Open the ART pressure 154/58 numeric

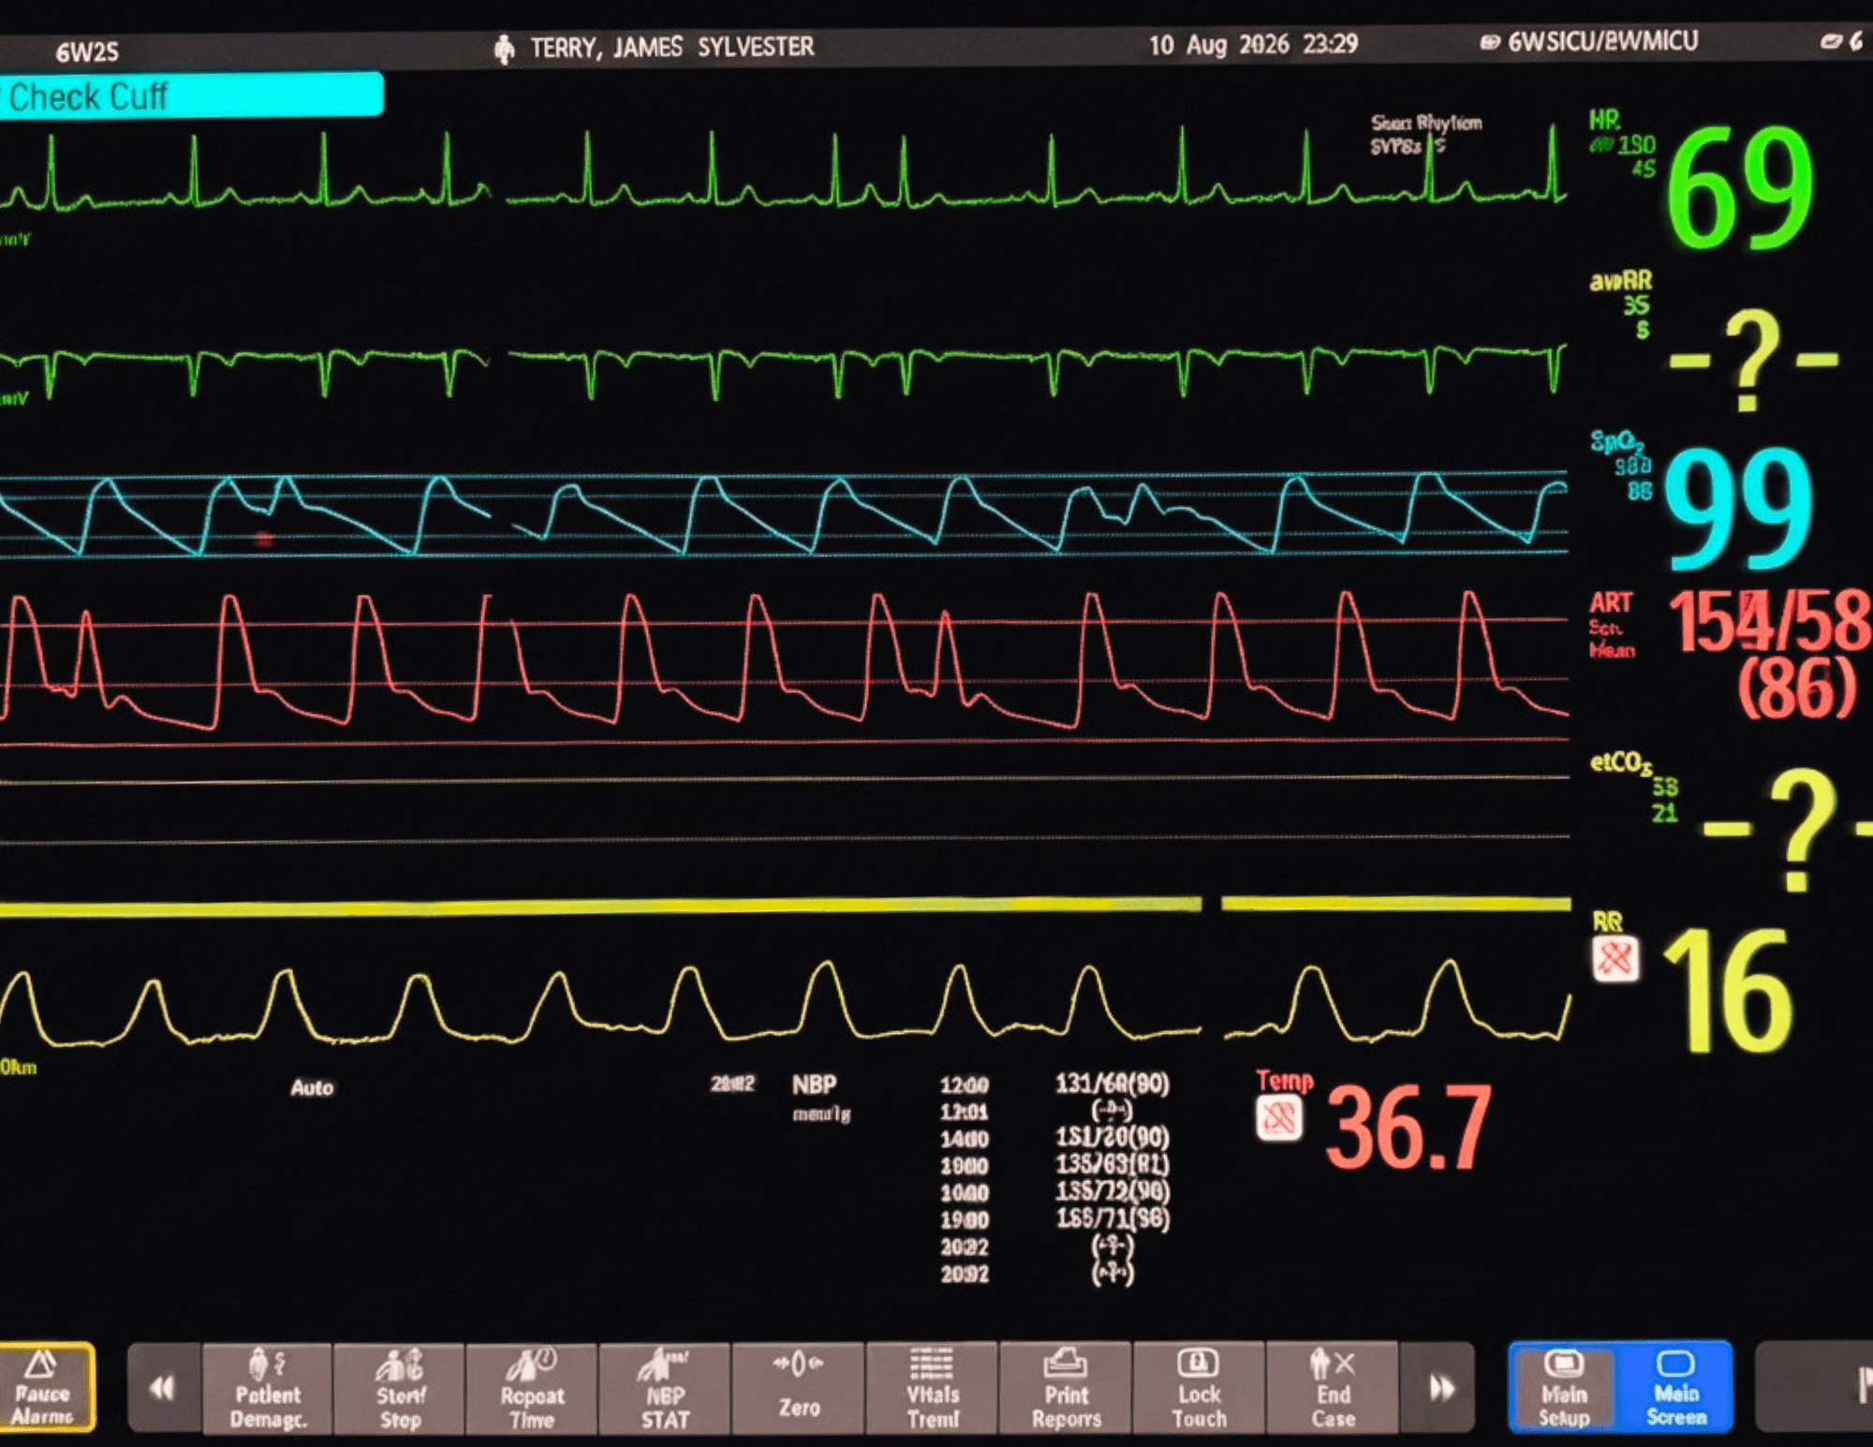pyautogui.click(x=1770, y=620)
